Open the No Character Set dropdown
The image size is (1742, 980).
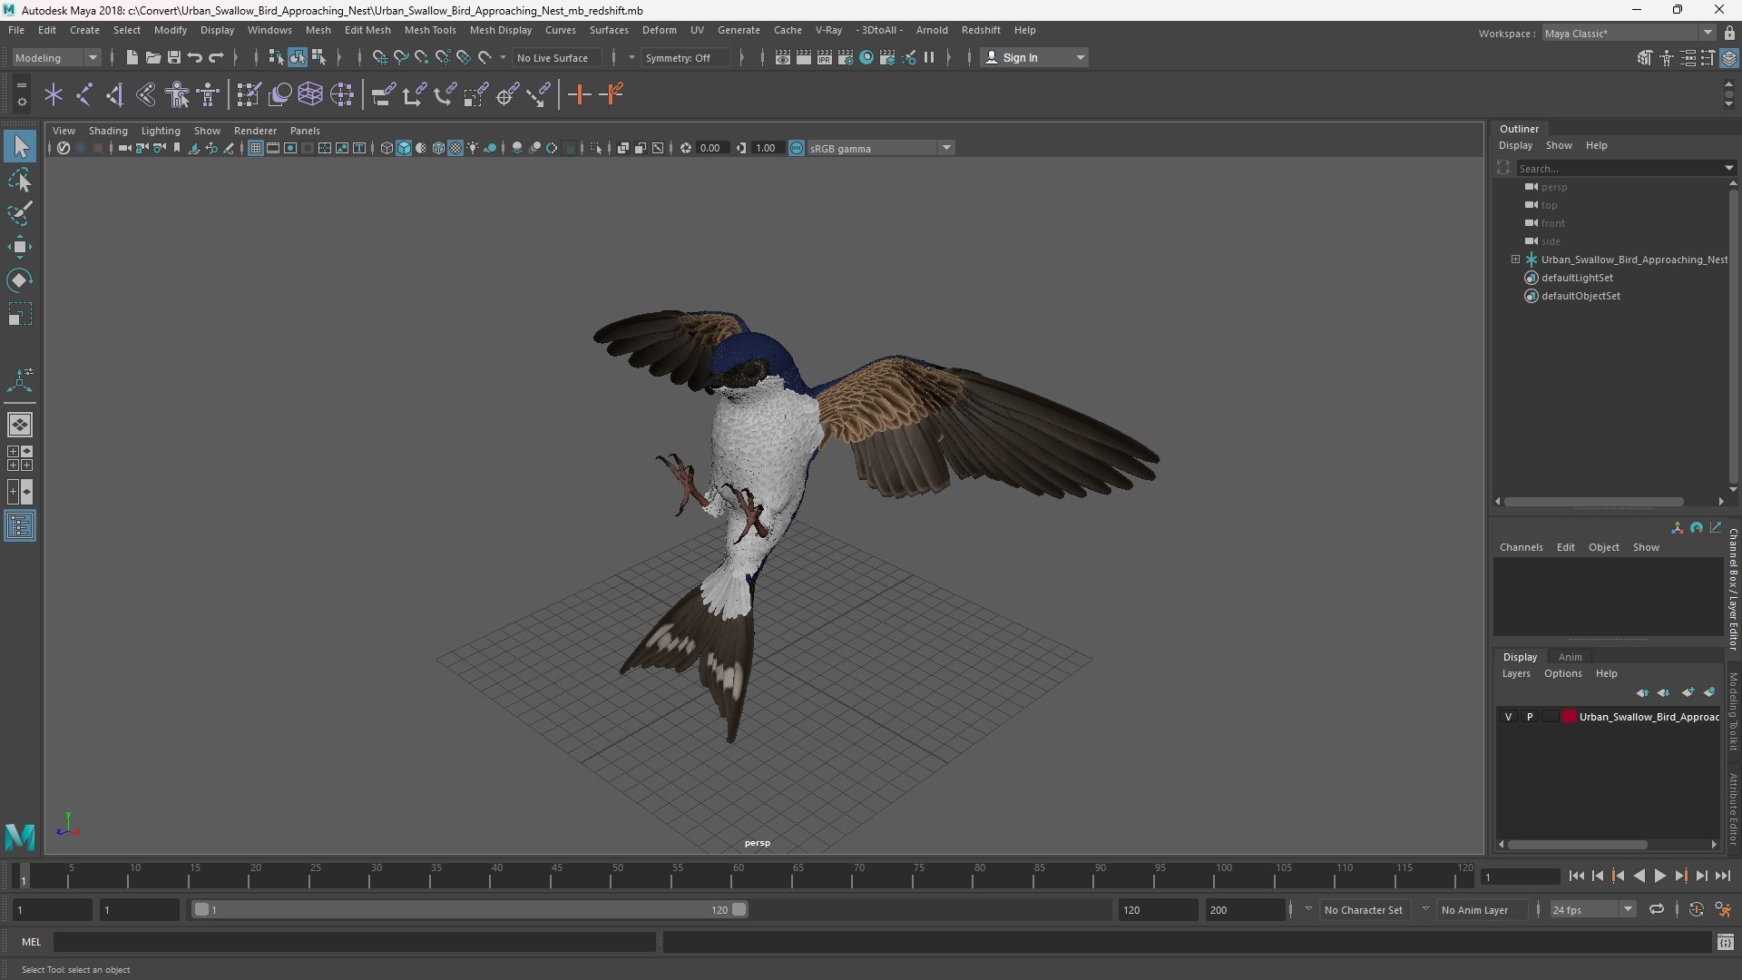click(1366, 909)
